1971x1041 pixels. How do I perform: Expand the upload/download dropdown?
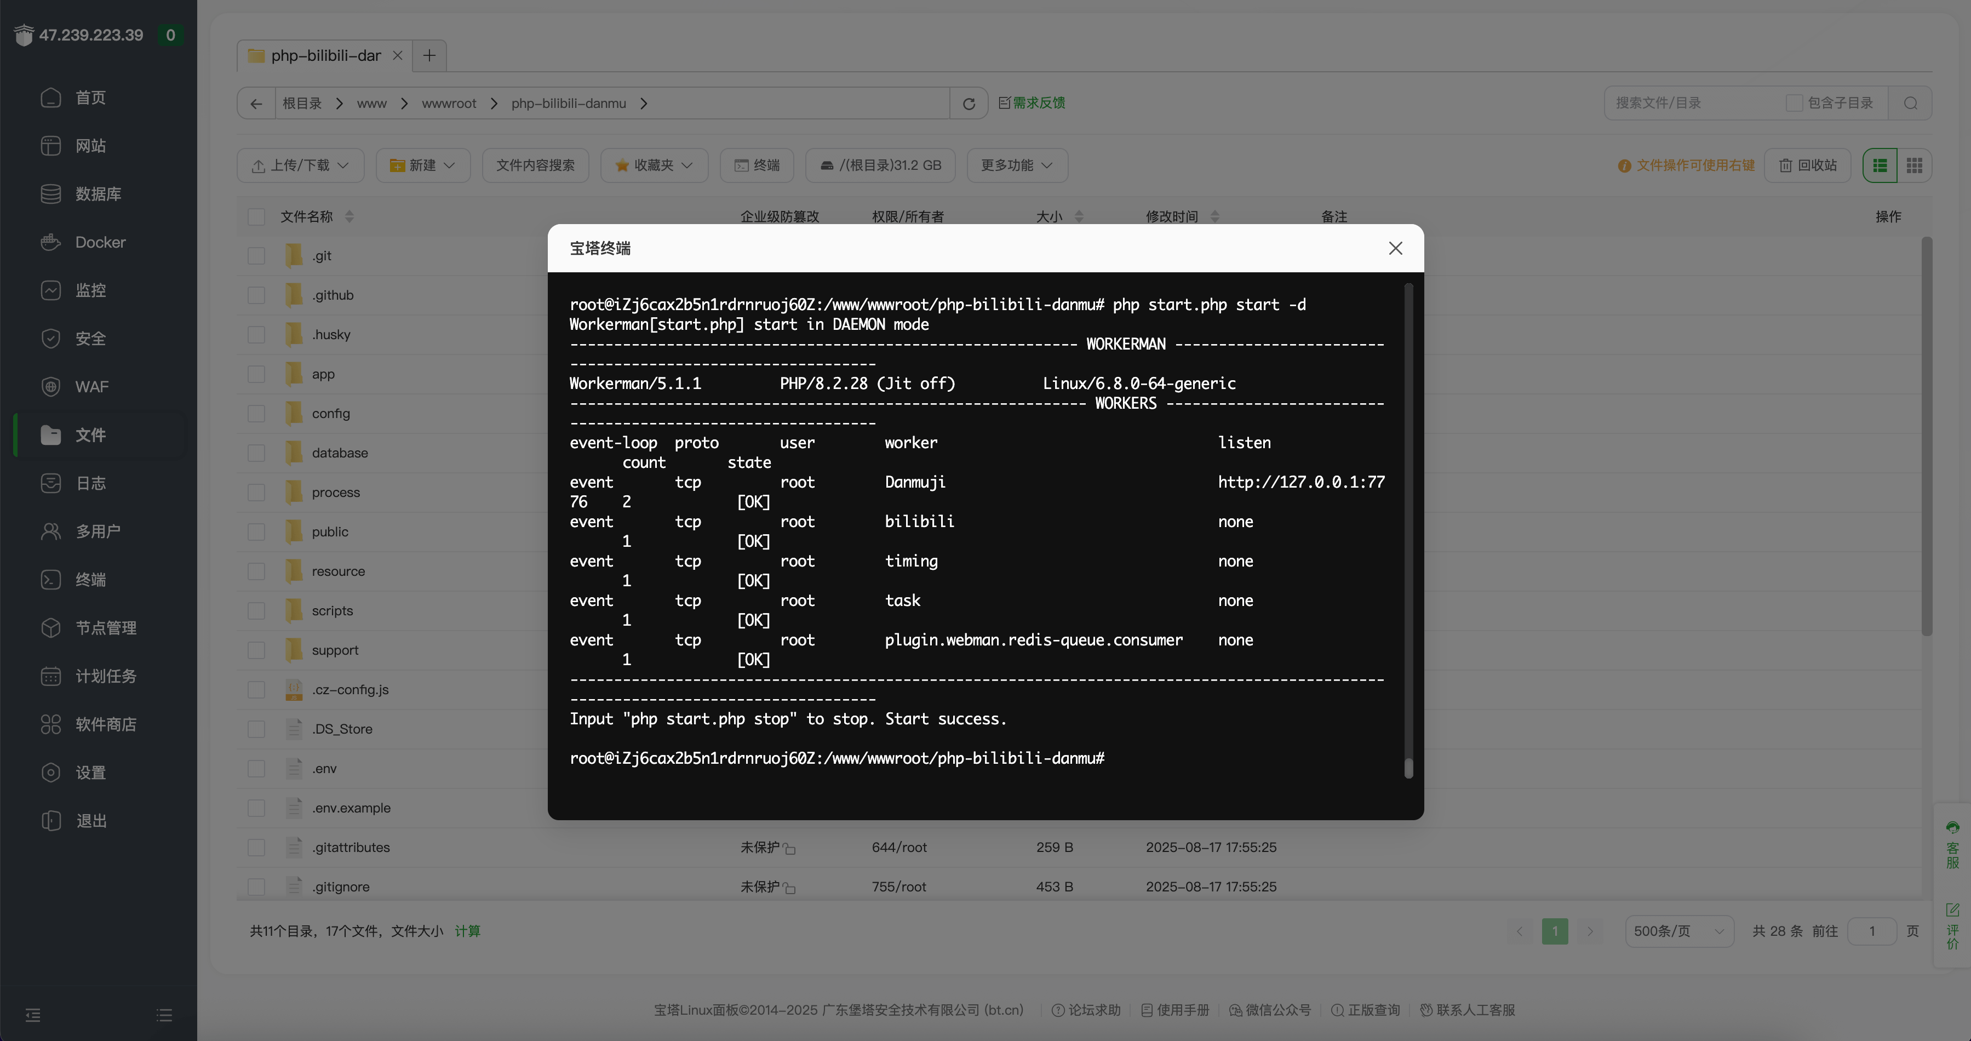[x=301, y=165]
